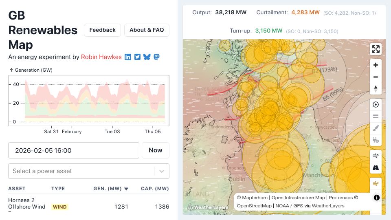Toggle the dark wind layer icon

[x=376, y=156]
